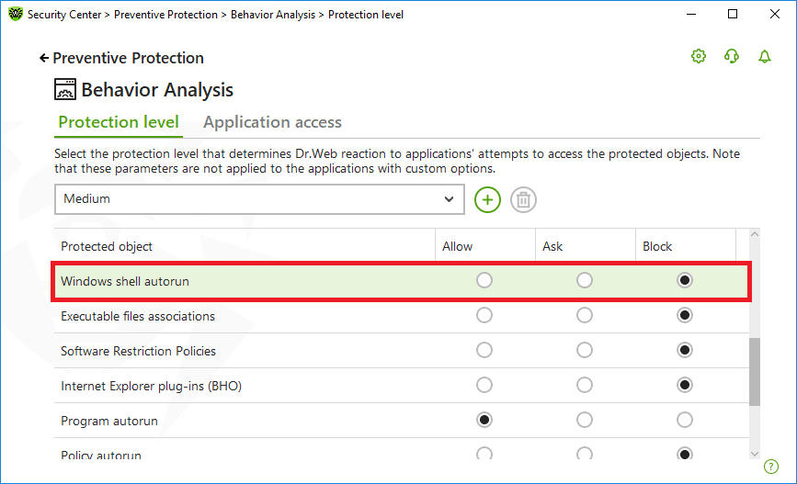Select Ask for Program autorun

click(x=584, y=420)
